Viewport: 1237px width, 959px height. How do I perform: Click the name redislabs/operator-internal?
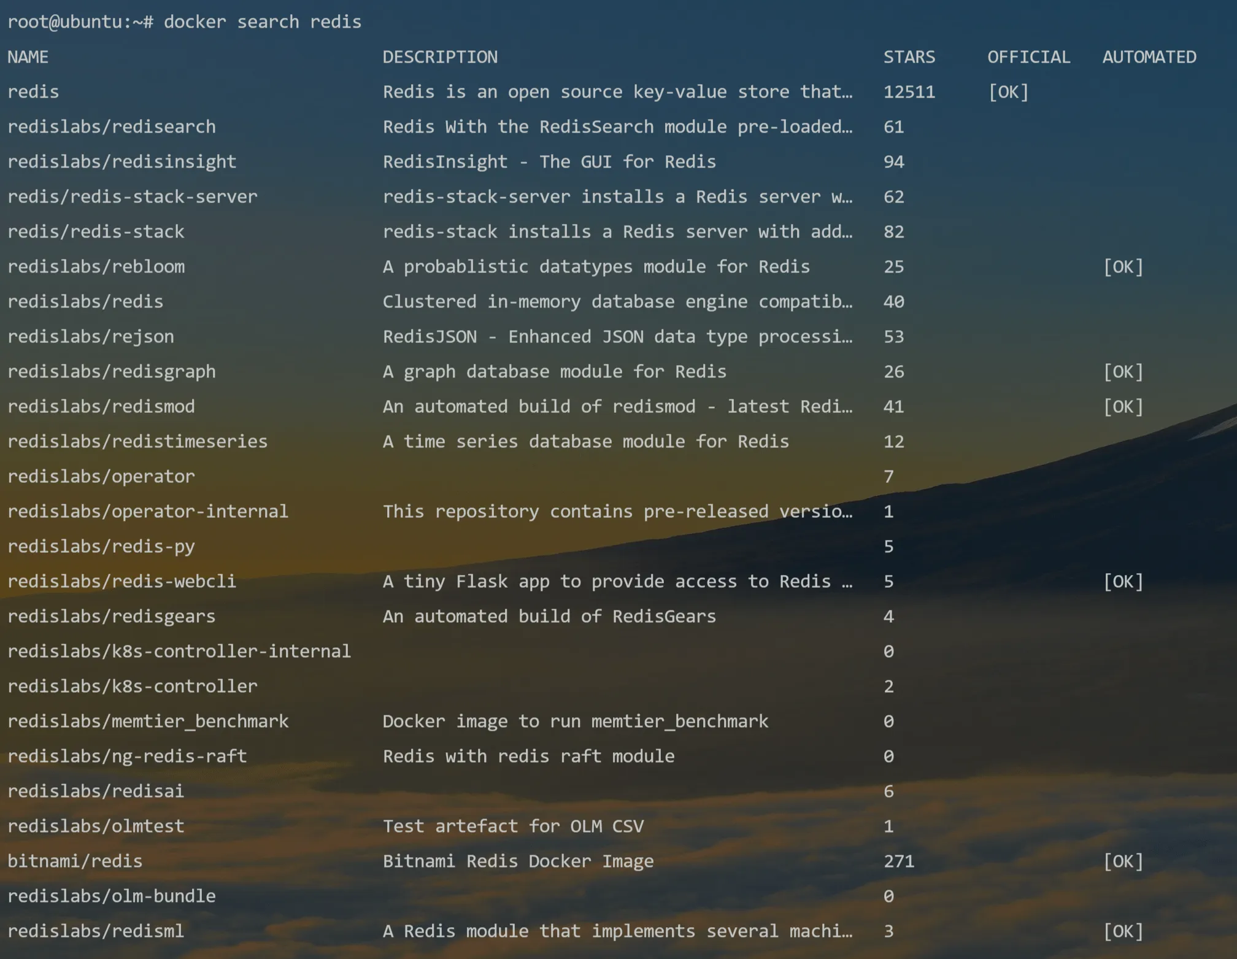click(148, 512)
